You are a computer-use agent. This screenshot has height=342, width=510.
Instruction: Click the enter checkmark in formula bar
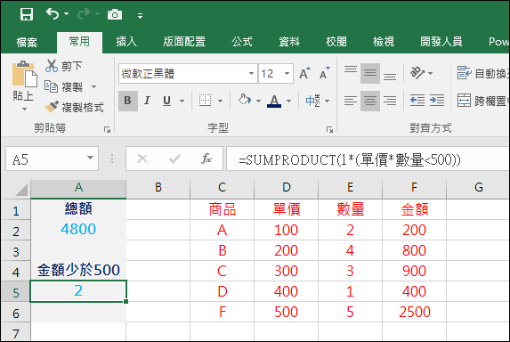click(x=174, y=159)
